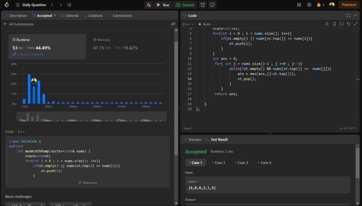Expand the editor with diagonal arrows icon

[356, 24]
